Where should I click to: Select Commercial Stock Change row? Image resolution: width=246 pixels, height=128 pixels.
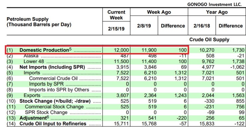126,107
